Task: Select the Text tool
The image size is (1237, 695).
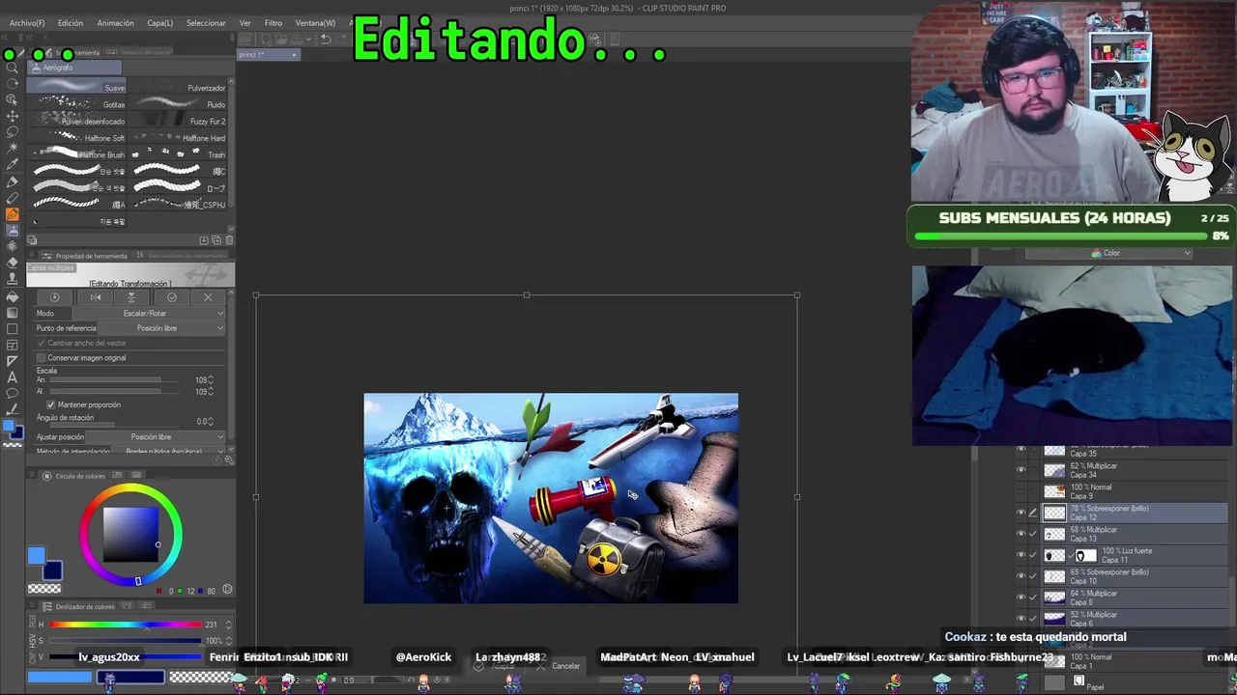Action: click(13, 377)
